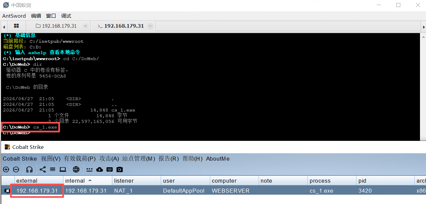The height and width of the screenshot is (204, 426).
Task: Sort sessions by the process column
Action: pyautogui.click(x=332, y=181)
